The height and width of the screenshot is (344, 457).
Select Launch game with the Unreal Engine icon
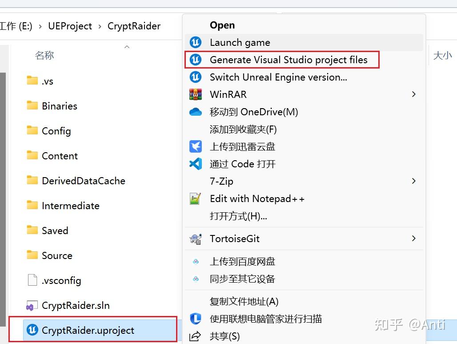point(240,42)
